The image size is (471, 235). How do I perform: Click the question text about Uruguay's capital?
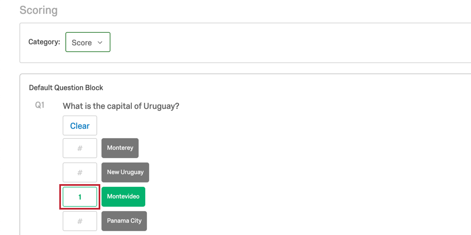(x=121, y=106)
